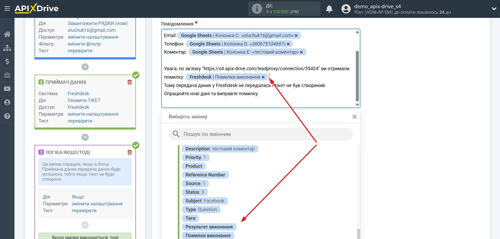Open profile icon in sidebar

[x=7, y=102]
